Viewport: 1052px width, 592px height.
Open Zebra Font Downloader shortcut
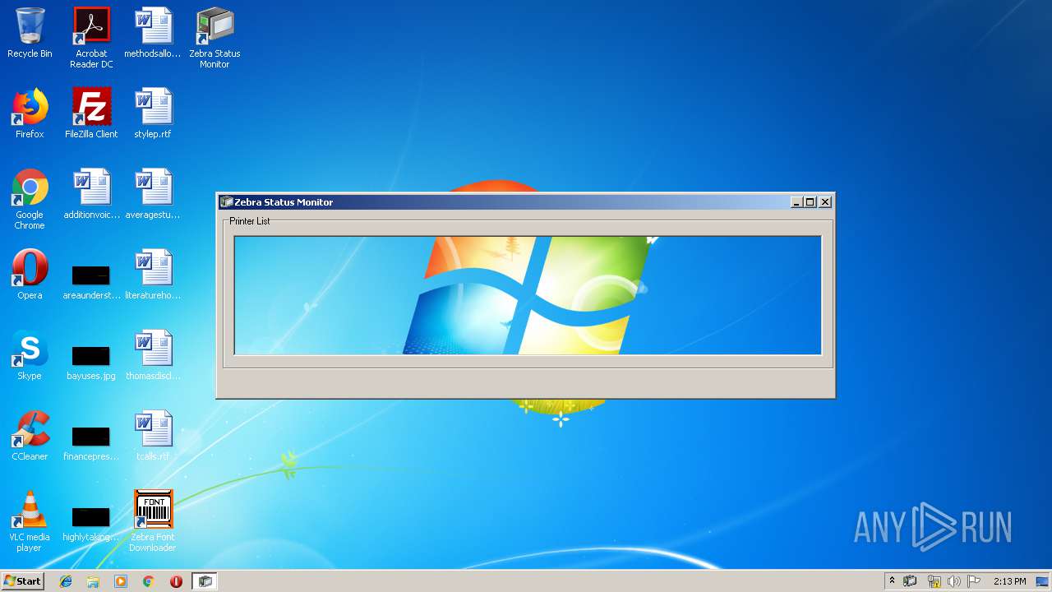coord(153,521)
